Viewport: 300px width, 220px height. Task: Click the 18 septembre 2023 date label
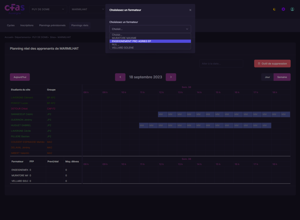pyautogui.click(x=145, y=77)
